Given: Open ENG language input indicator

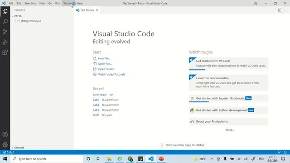Looking at the screenshot, I should [x=261, y=159].
